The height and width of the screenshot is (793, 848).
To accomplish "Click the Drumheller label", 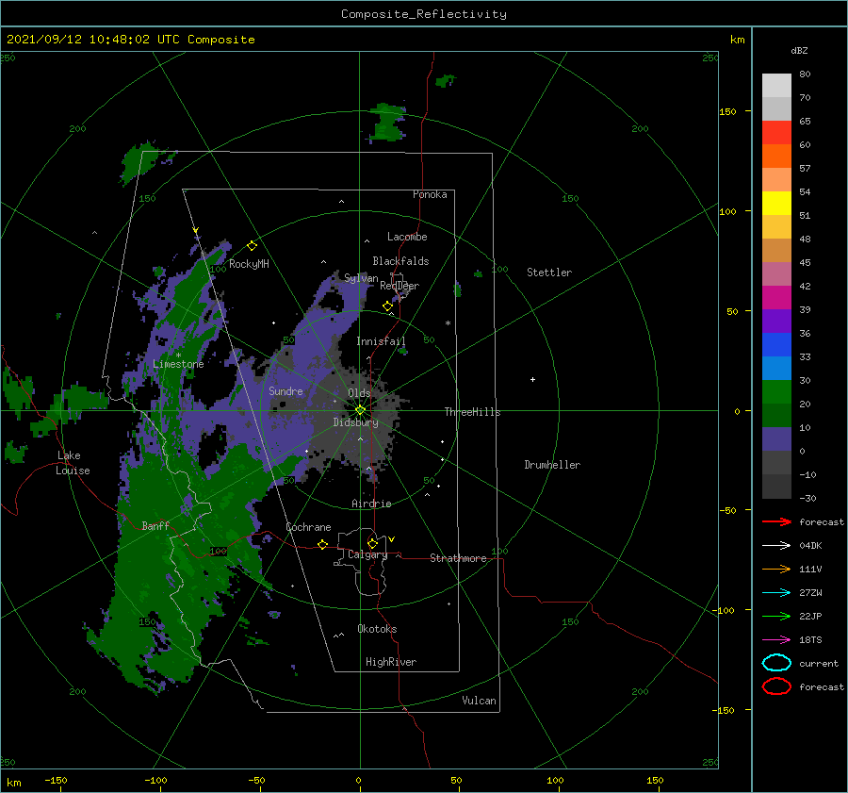I will tap(552, 465).
